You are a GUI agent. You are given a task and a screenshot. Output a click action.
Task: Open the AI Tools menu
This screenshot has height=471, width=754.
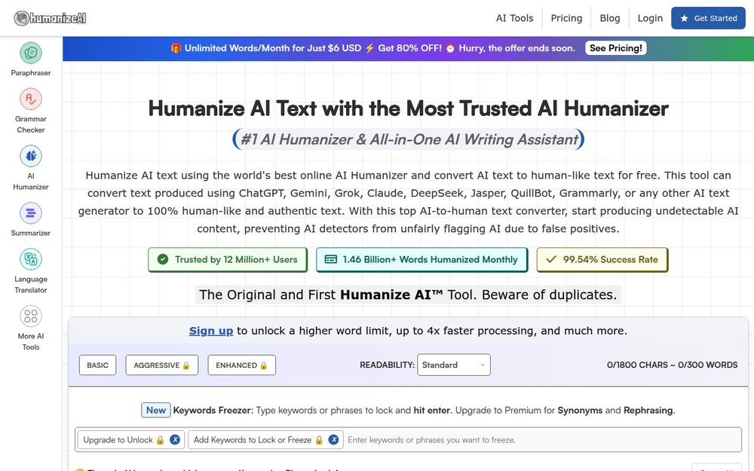pyautogui.click(x=514, y=18)
